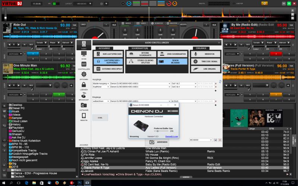The width and height of the screenshot is (298, 186).
Task: Select the Jennifer Lopez track row
Action: [x=184, y=158]
